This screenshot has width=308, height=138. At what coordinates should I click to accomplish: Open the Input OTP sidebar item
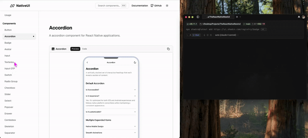coord(10,69)
